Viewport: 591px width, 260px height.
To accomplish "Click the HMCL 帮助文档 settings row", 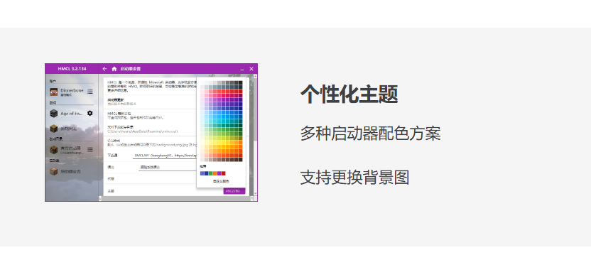I will coord(150,116).
